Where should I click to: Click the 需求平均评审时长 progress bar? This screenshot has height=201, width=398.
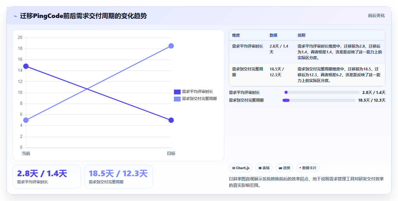[322, 93]
